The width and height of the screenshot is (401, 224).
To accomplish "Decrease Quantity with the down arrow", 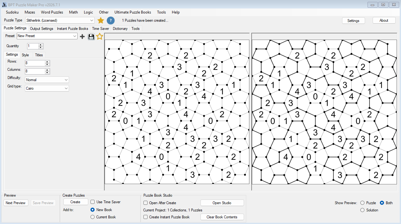I will [x=41, y=48].
